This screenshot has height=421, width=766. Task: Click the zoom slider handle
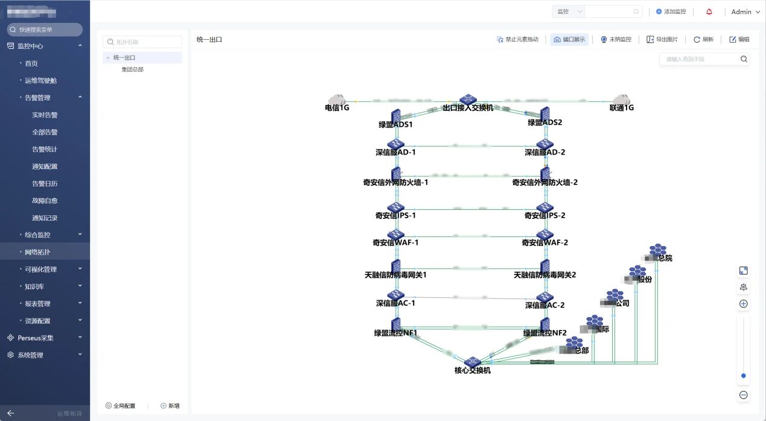point(744,376)
